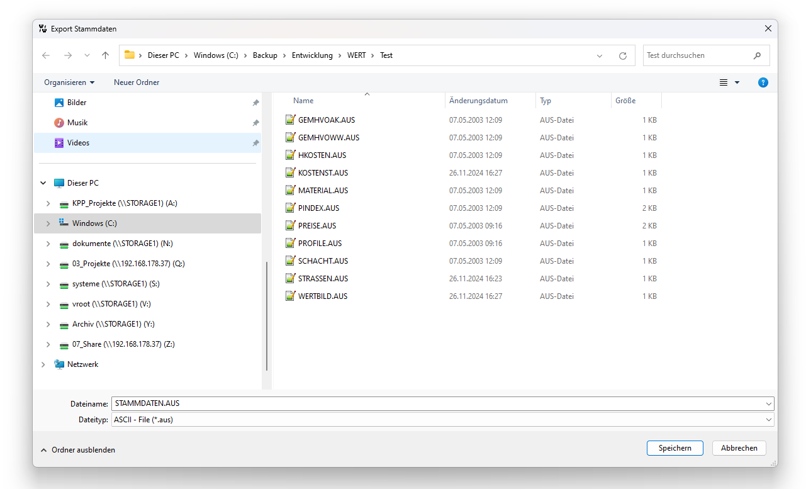Open the Organisieren menu
The width and height of the screenshot is (806, 489).
[69, 82]
